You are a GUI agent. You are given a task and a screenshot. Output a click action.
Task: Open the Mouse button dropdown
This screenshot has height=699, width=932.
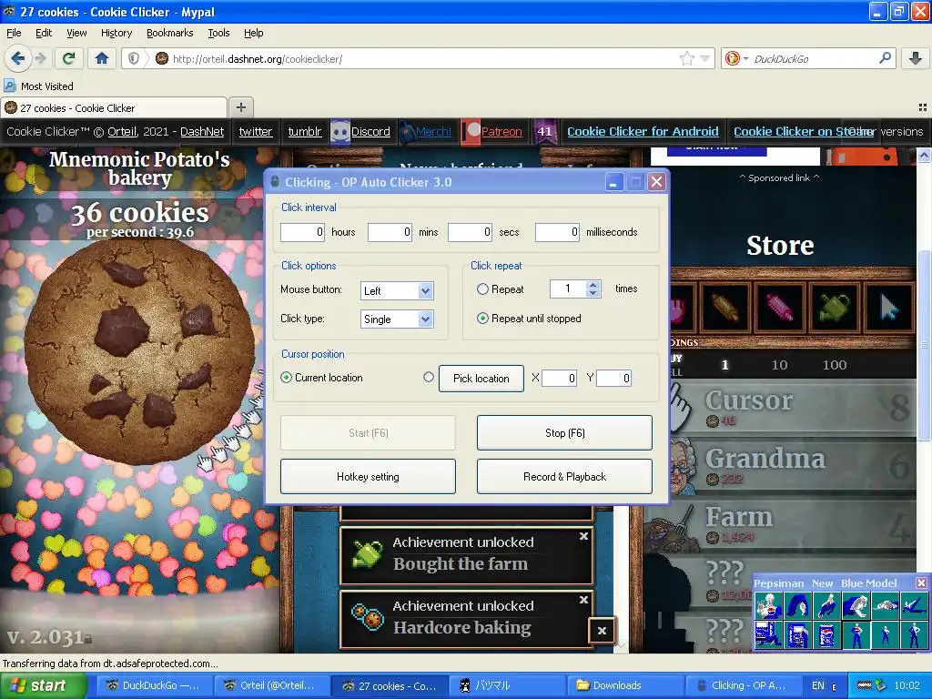click(x=425, y=290)
